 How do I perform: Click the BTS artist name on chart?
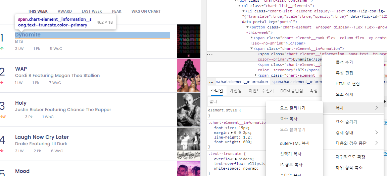click(19, 41)
